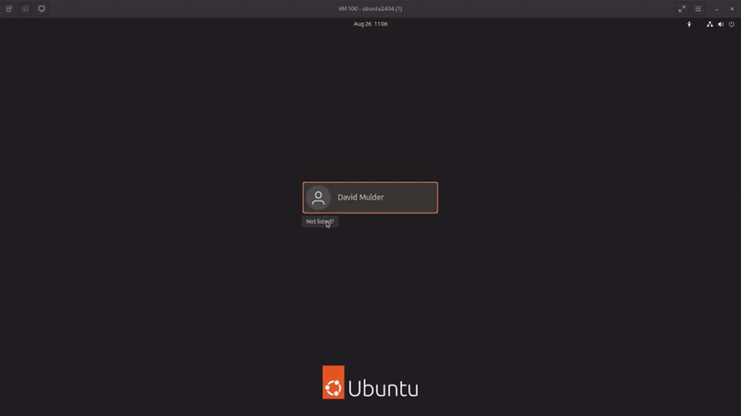Click the orange Ubuntu logo icon

pyautogui.click(x=333, y=383)
